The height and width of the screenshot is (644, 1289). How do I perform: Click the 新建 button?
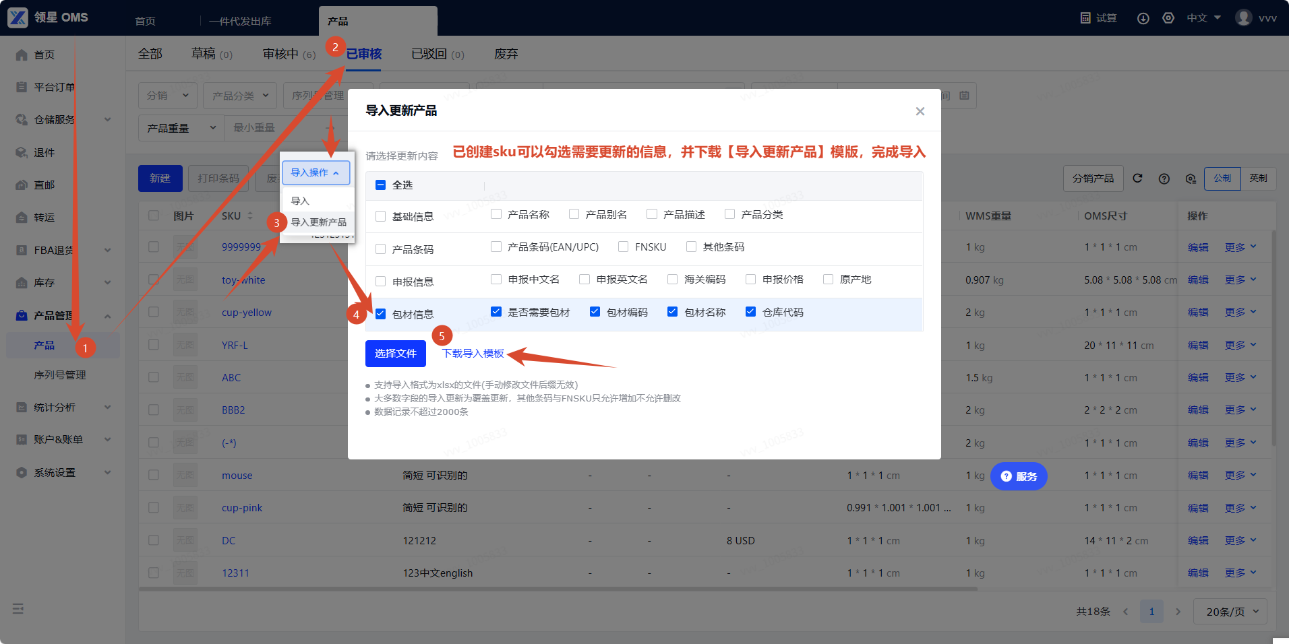pyautogui.click(x=160, y=179)
